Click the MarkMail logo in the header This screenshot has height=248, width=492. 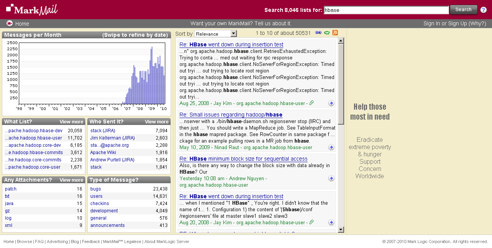32,9
